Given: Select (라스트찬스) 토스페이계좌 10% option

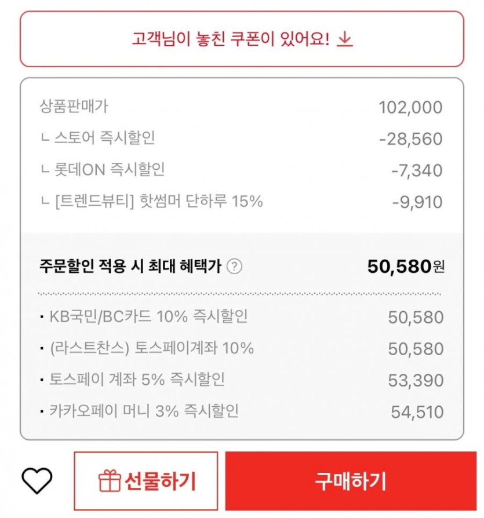Looking at the screenshot, I should 152,348.
